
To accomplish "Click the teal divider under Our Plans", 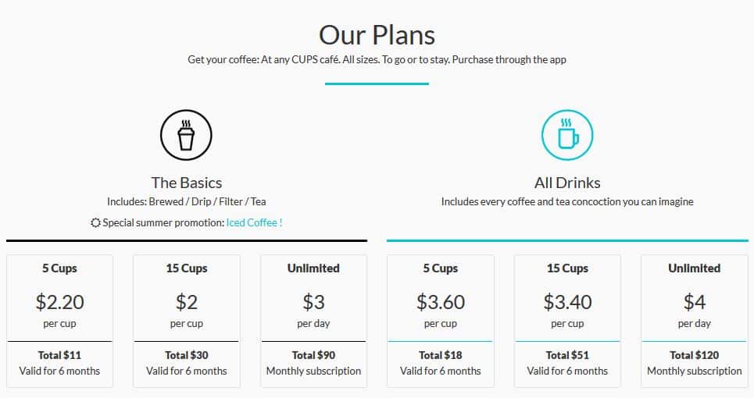I will (377, 84).
